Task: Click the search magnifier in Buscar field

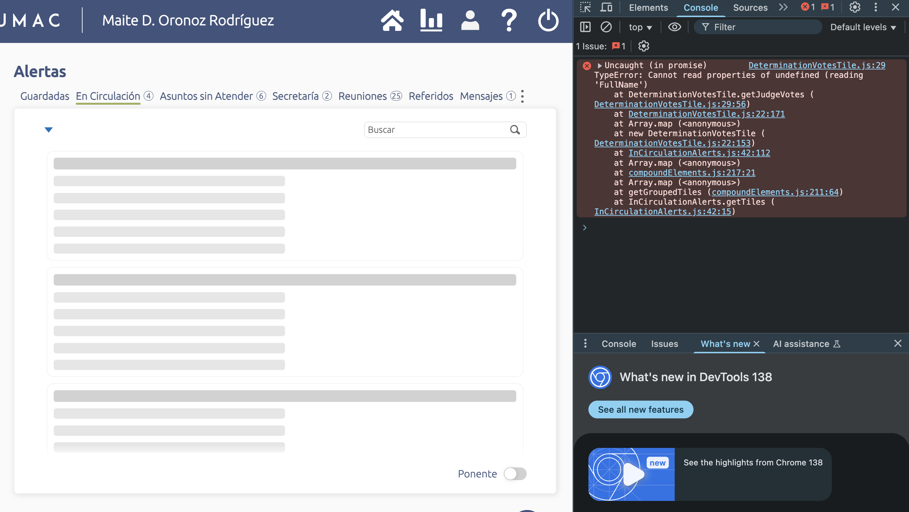Action: pyautogui.click(x=515, y=130)
